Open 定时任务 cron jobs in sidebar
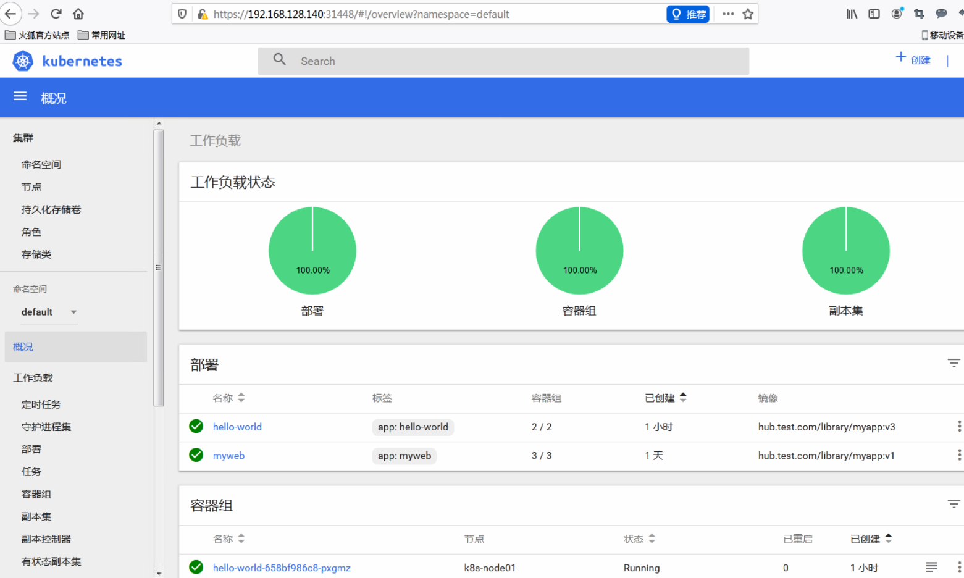Screen dimensions: 964x578 click(41, 404)
